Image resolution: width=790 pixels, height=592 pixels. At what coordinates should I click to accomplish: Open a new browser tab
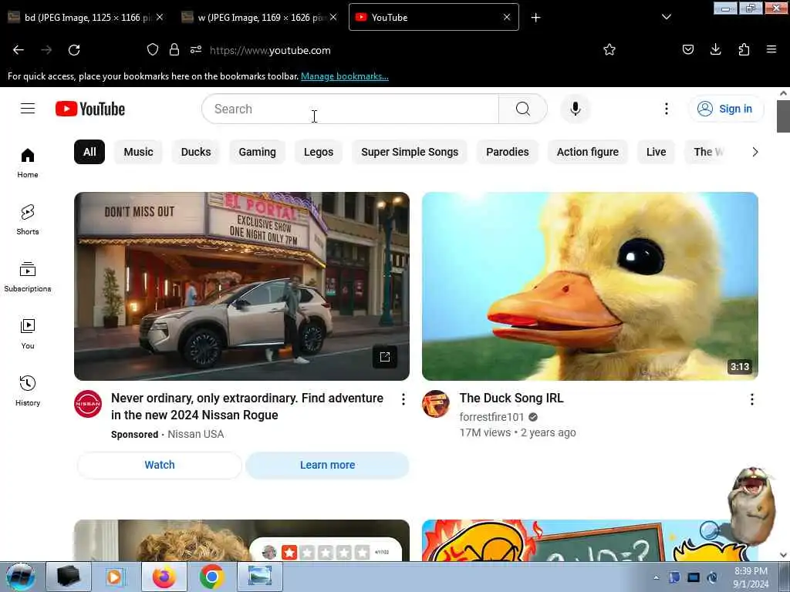536,18
